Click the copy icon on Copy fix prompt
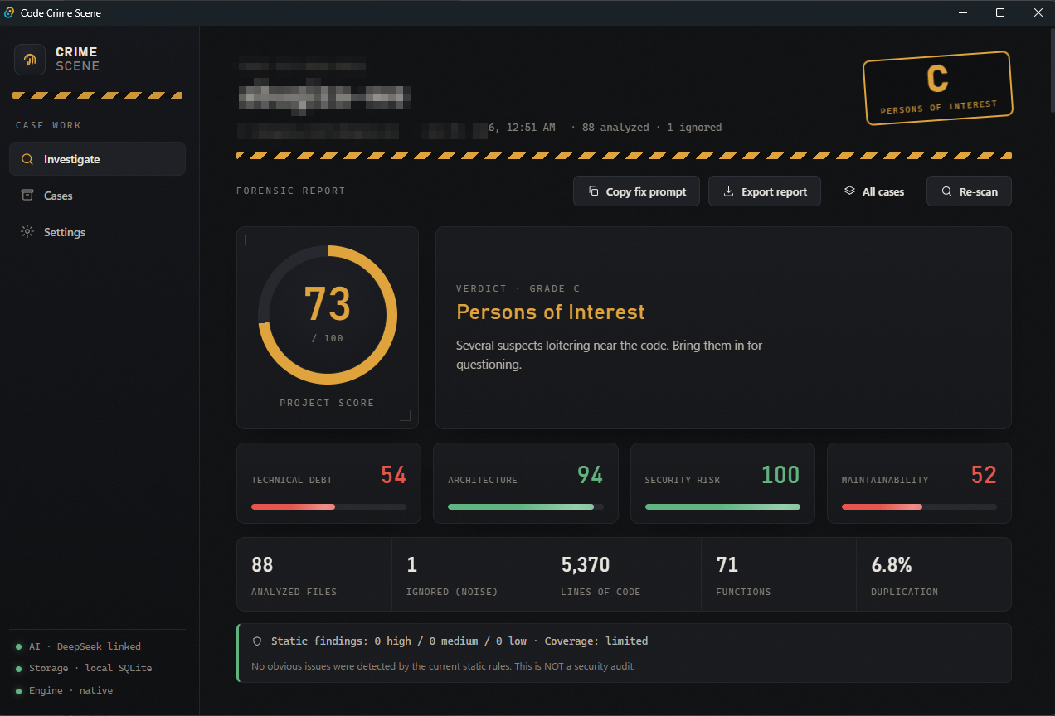Viewport: 1055px width, 716px height. tap(594, 191)
